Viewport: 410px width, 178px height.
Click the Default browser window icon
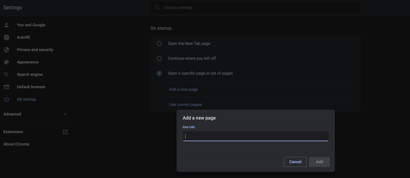tap(7, 87)
